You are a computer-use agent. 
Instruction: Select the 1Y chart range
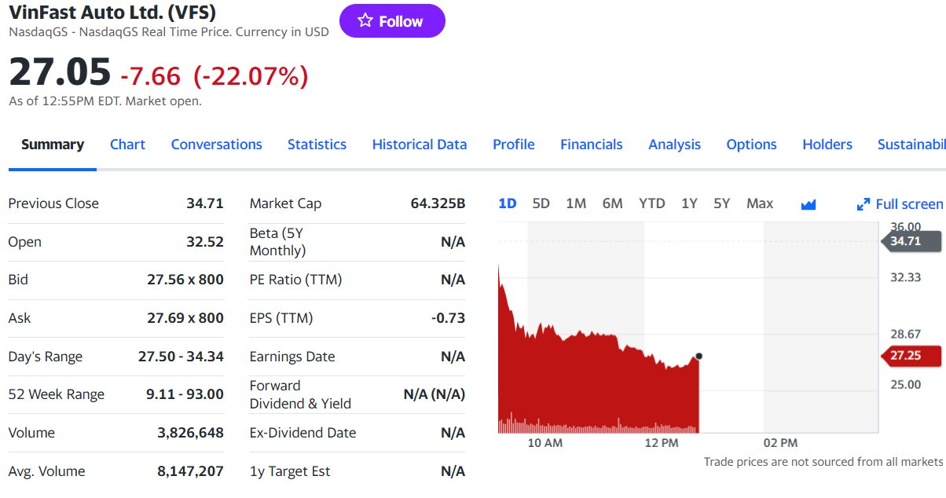click(689, 203)
